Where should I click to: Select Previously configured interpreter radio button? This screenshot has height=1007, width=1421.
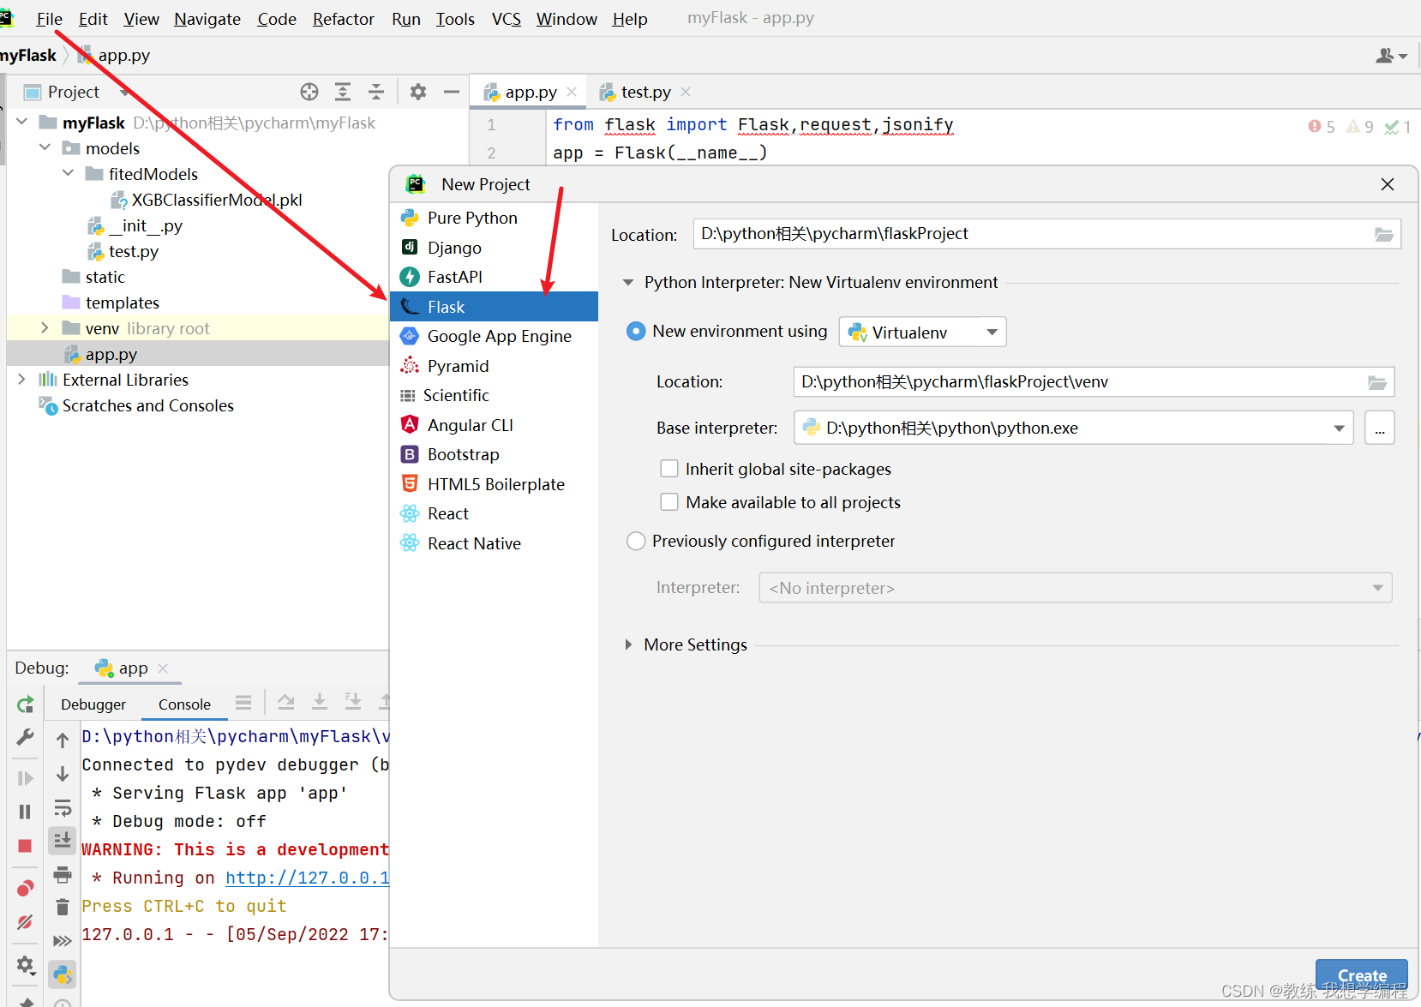636,541
